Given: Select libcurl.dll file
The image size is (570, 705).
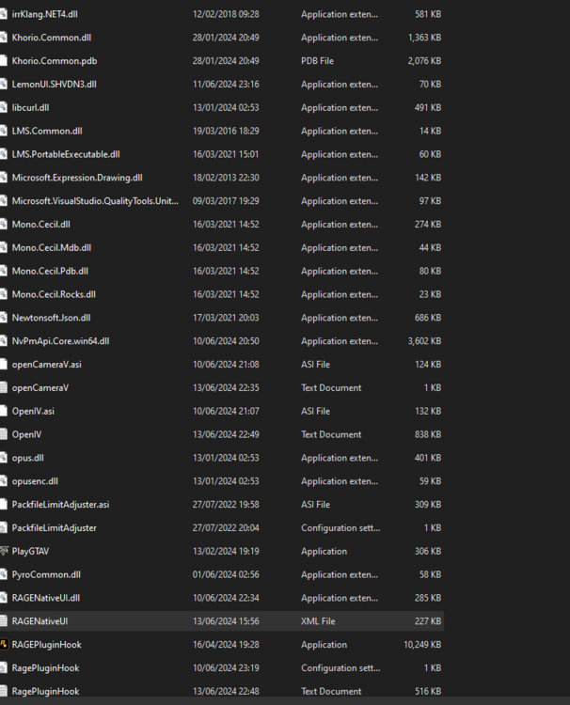Looking at the screenshot, I should click(x=31, y=108).
